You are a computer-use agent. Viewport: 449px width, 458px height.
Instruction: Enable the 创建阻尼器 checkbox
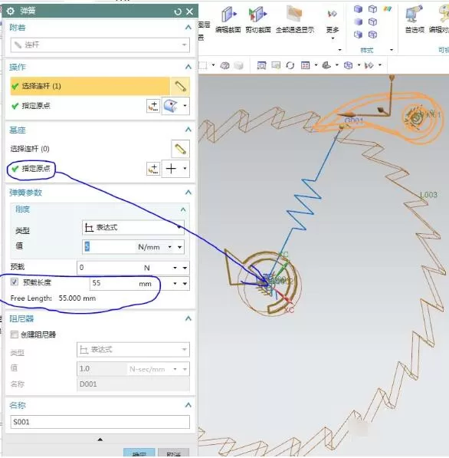click(14, 334)
